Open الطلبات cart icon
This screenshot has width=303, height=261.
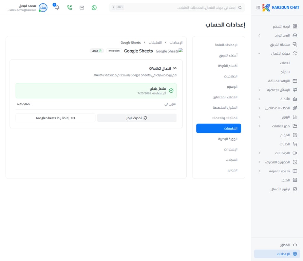click(x=295, y=144)
